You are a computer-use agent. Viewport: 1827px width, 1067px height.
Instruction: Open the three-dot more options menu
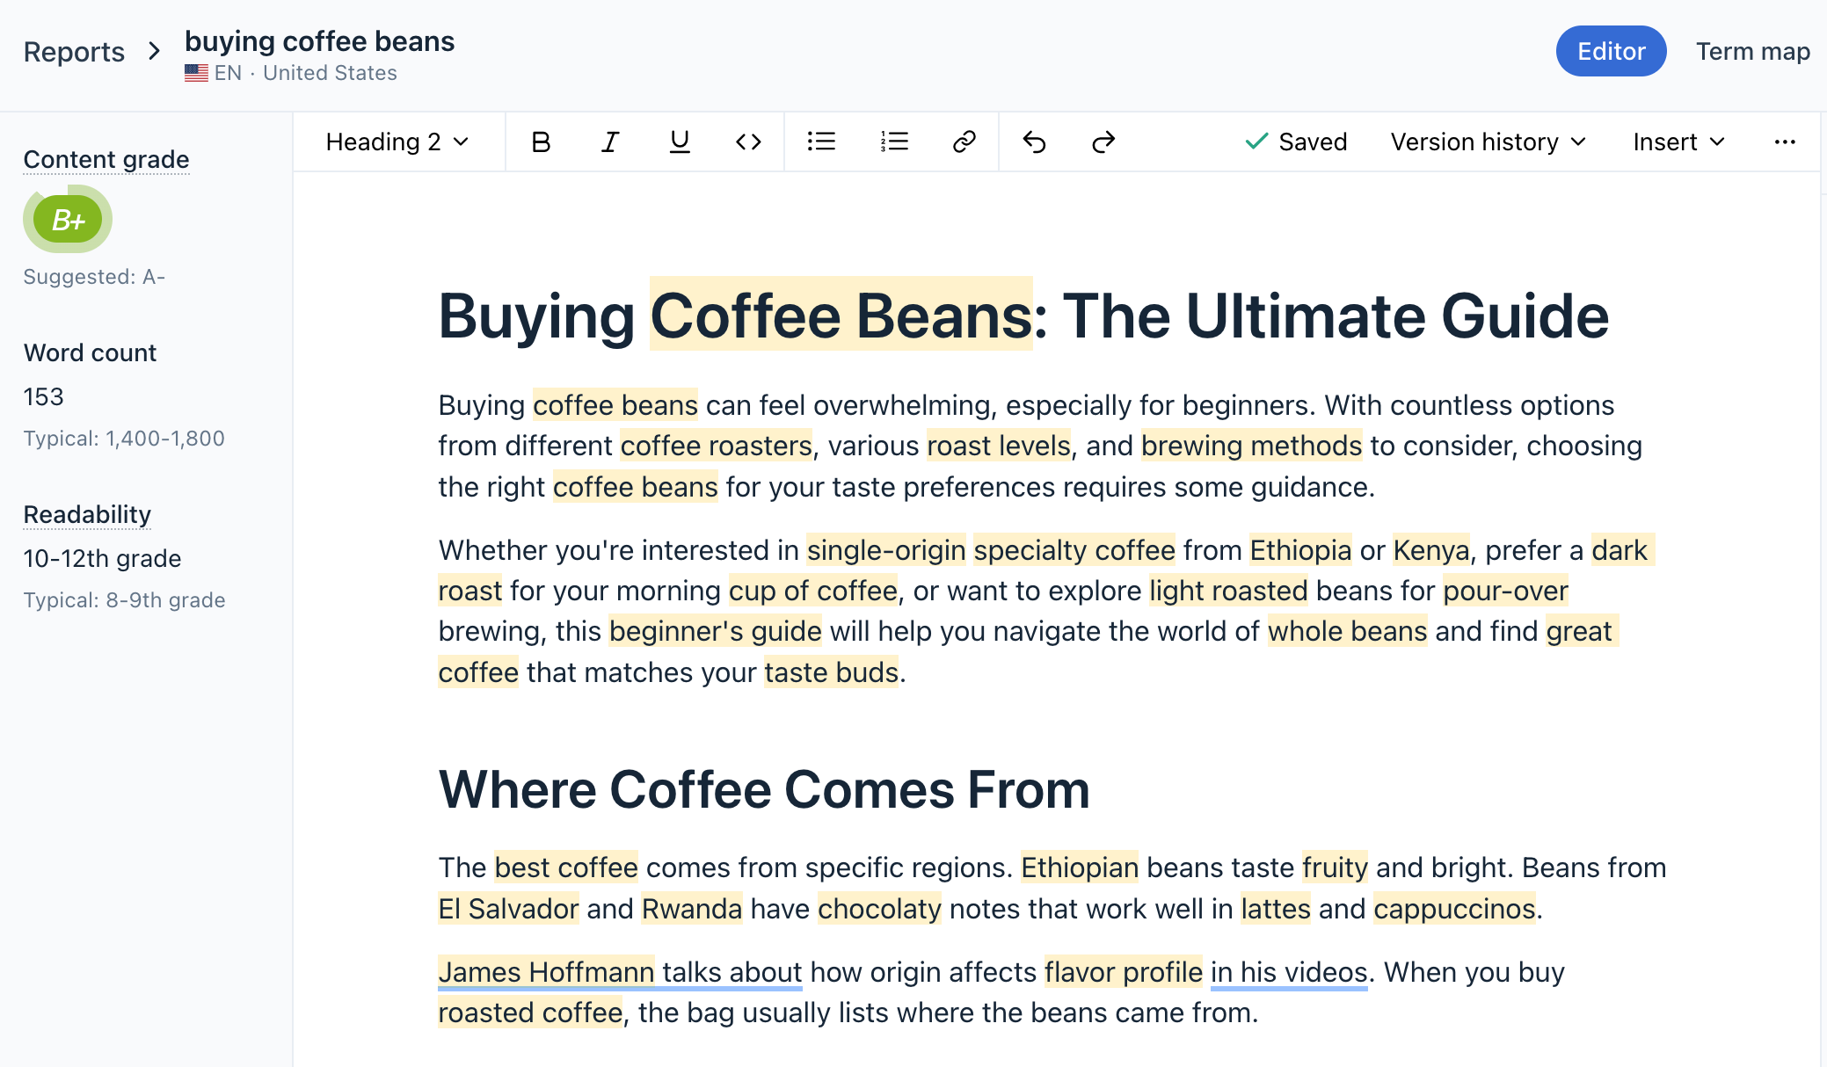(1785, 142)
